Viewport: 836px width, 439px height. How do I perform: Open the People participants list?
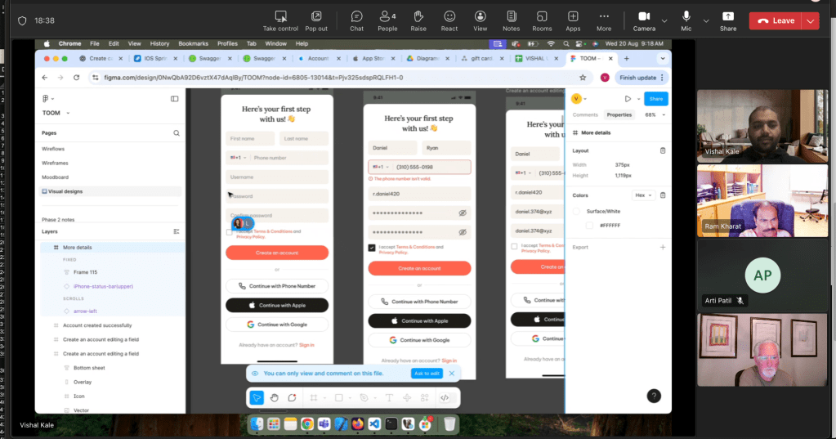(387, 20)
